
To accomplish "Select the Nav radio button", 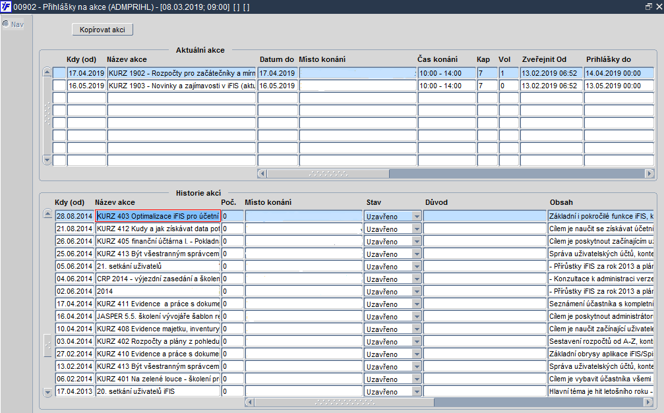I will [x=6, y=24].
